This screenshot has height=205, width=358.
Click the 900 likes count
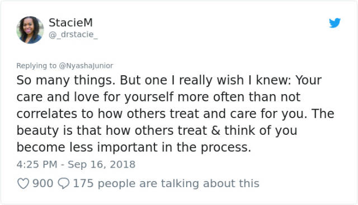(x=43, y=183)
